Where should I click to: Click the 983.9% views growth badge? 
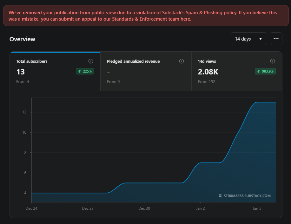click(x=265, y=71)
